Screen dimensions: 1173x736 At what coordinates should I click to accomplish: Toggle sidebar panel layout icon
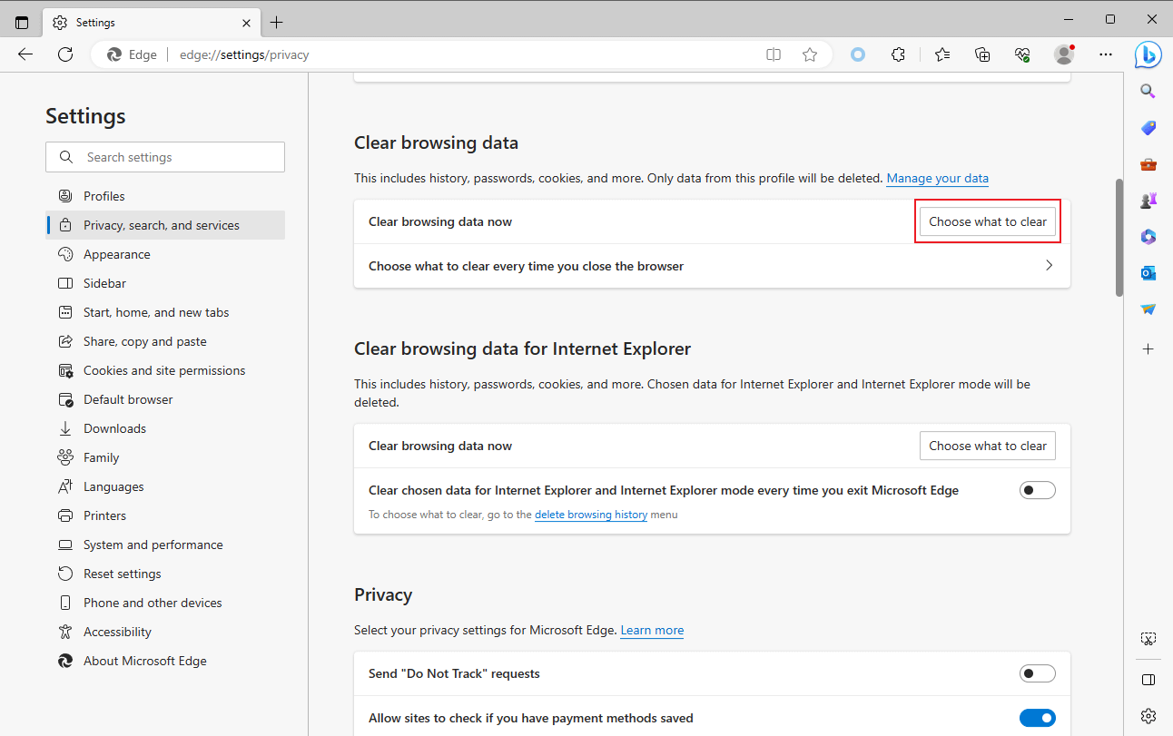tap(1148, 680)
